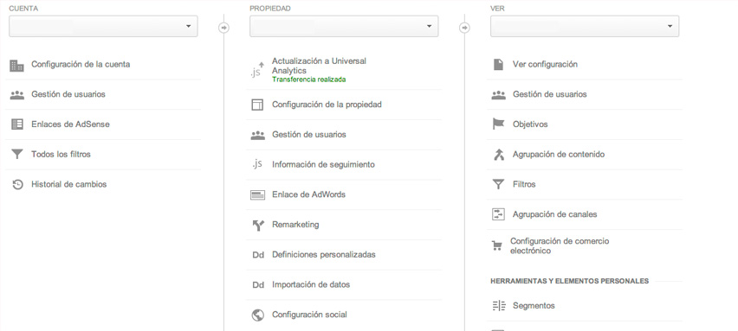The image size is (738, 331).
Task: Go to Enlaces de AdSense
Action: point(70,124)
